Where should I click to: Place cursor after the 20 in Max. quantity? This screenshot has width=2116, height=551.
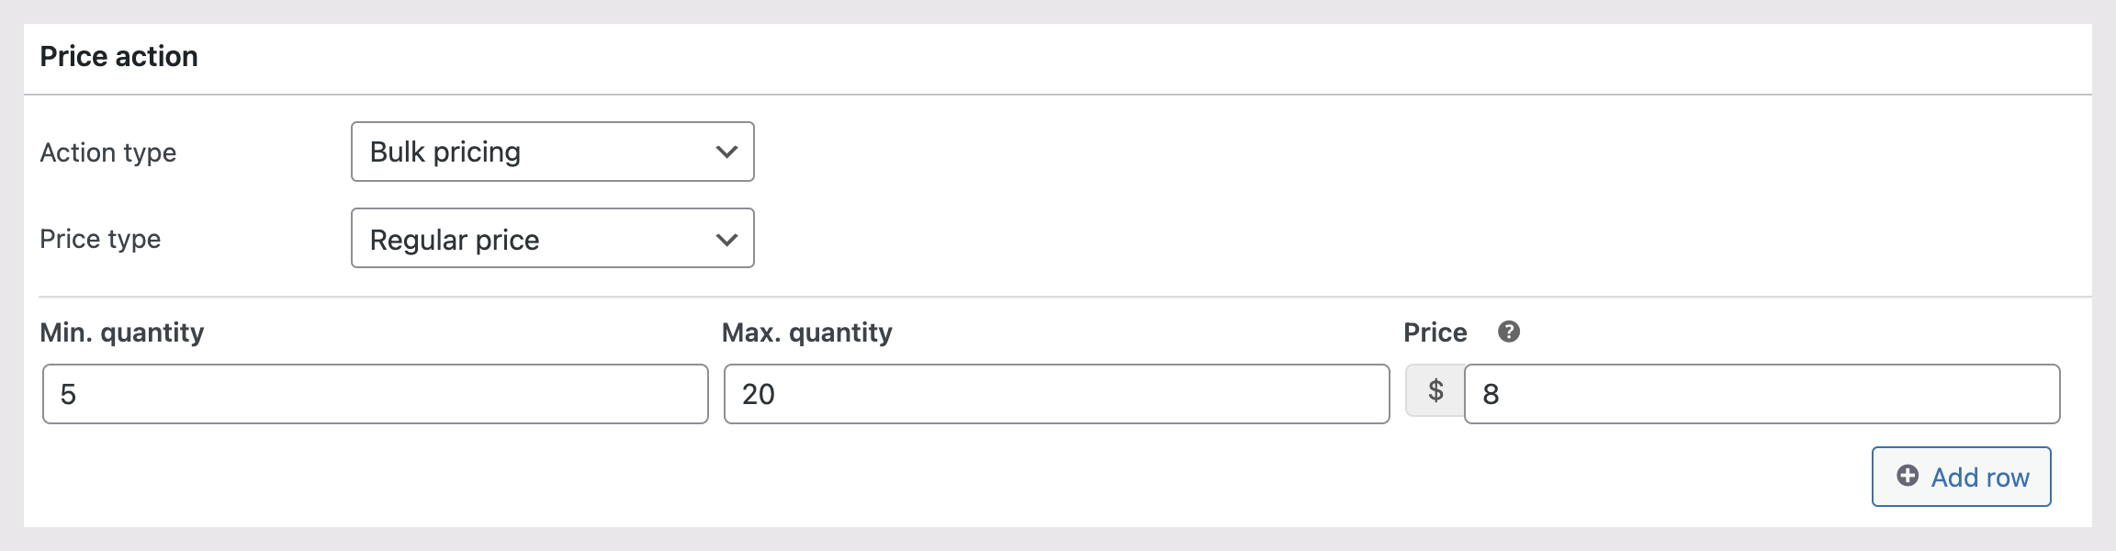tap(778, 395)
